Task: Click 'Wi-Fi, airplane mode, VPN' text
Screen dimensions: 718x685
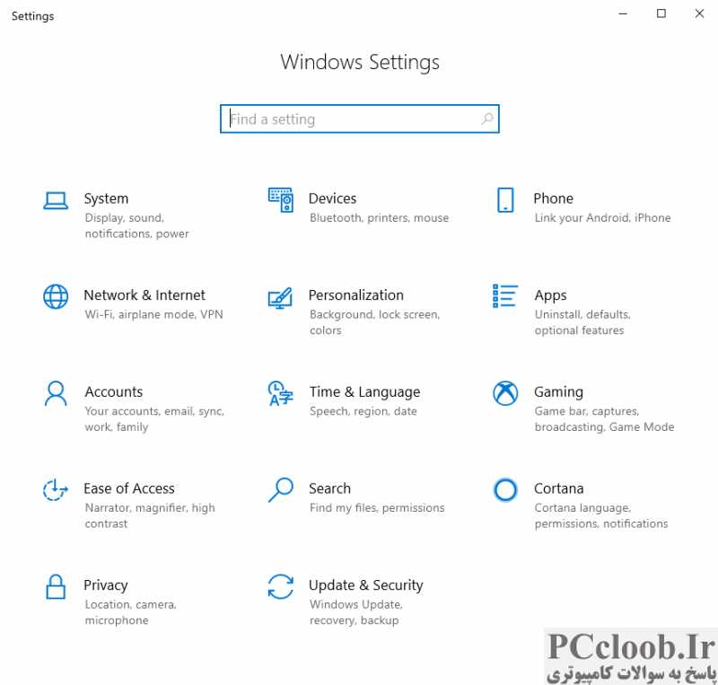Action: pos(153,315)
